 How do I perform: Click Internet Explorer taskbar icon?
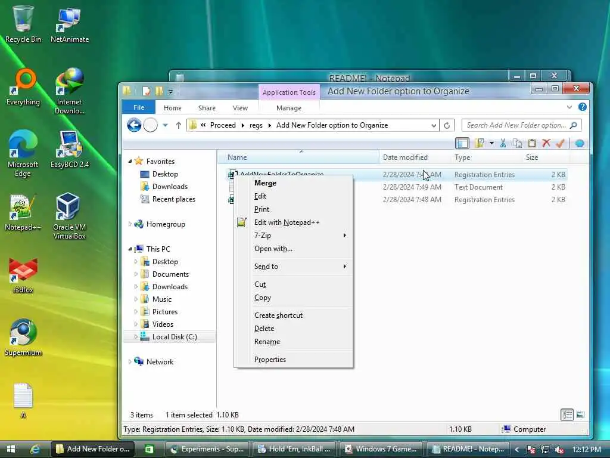35,449
